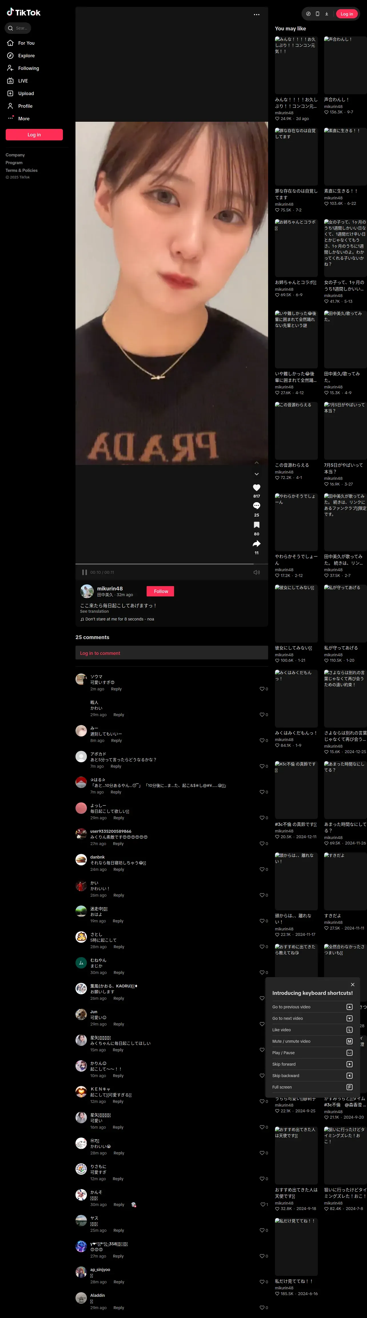367x1318 pixels.
Task: Open Jun's profile avatar
Action: [81, 1015]
